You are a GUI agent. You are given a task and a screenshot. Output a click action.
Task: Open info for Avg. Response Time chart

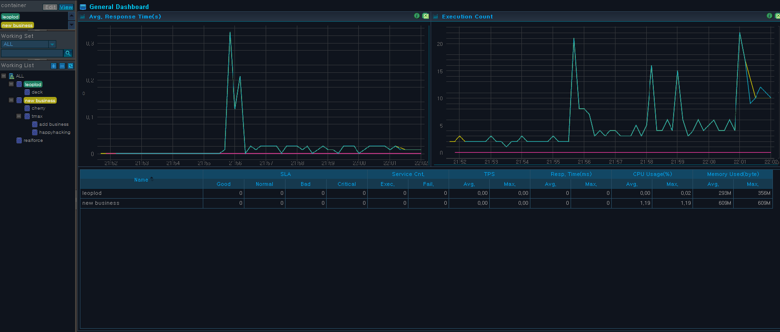416,16
